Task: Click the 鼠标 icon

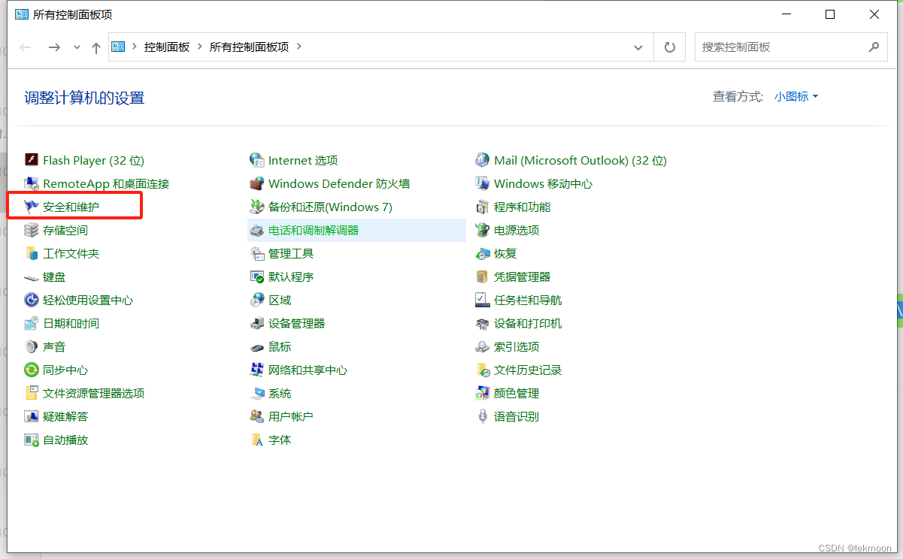Action: click(x=256, y=346)
